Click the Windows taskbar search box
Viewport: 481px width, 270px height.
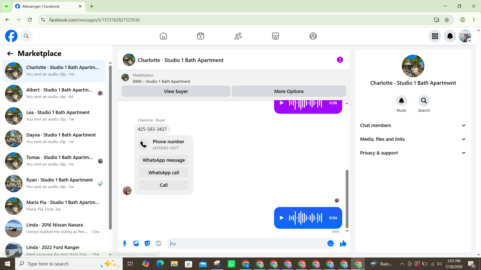[69, 264]
